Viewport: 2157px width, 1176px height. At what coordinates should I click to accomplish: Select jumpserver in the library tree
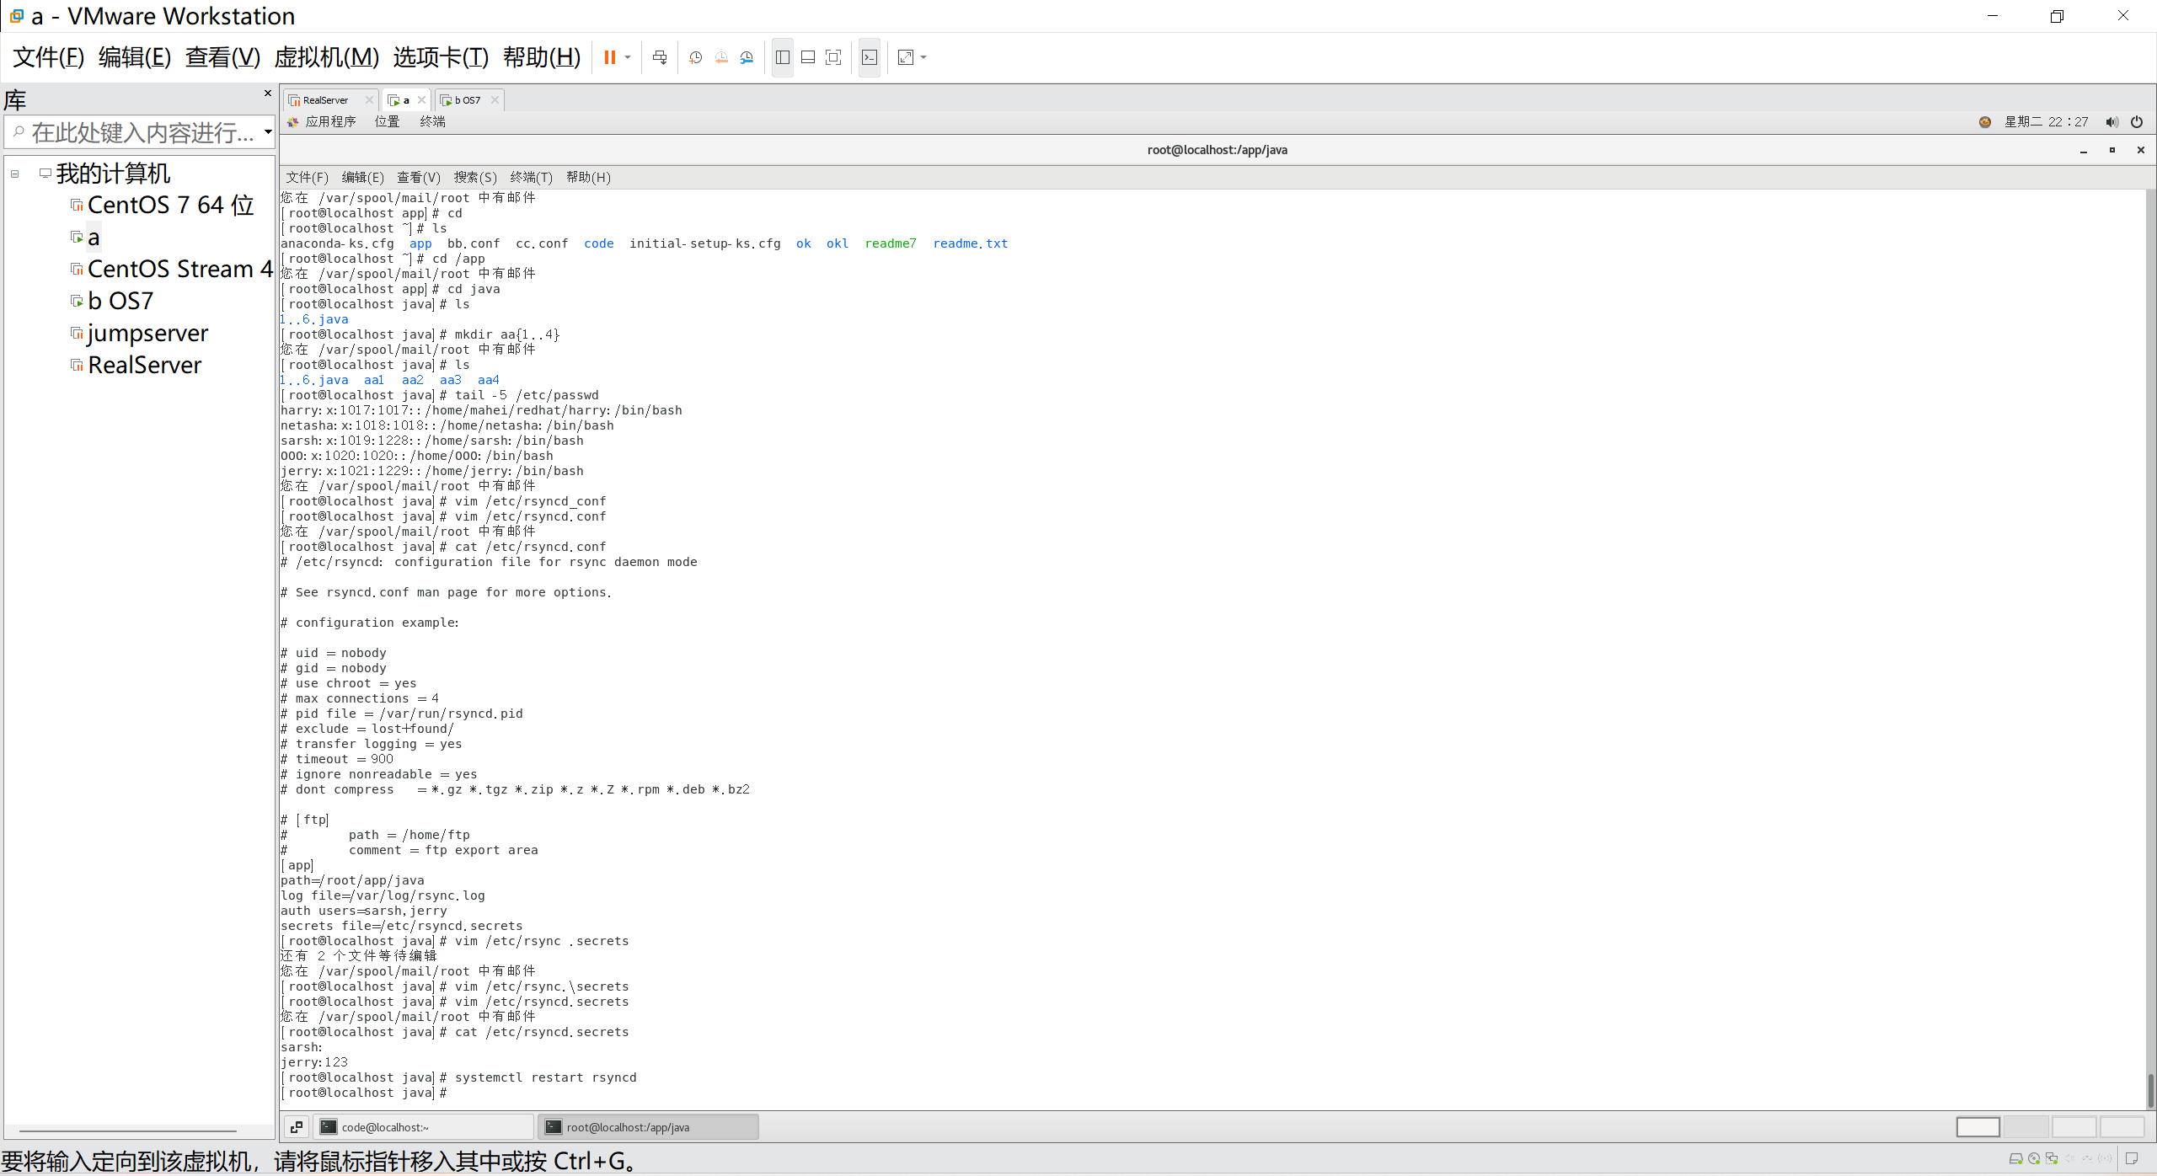(x=147, y=334)
